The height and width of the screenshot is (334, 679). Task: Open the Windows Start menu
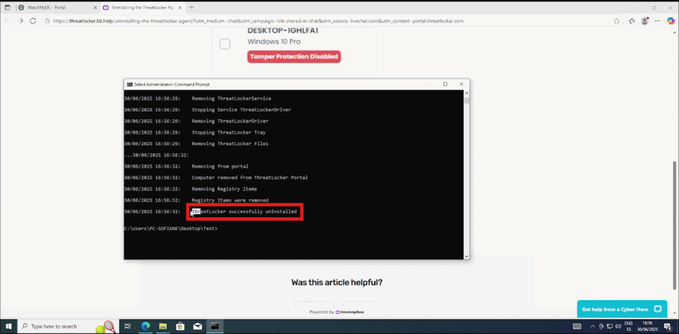(x=8, y=326)
